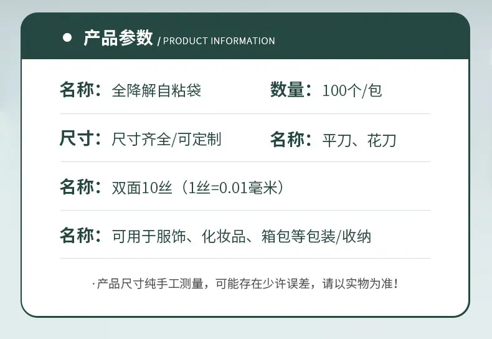Click the 箱包等包装/收纳 text
The image size is (492, 339).
(x=316, y=236)
